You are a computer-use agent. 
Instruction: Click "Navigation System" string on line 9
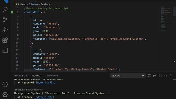(64, 39)
